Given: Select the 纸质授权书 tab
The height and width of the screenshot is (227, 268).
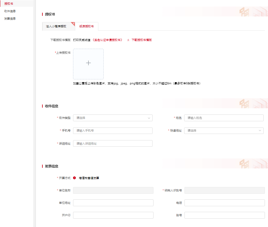Looking at the screenshot, I should [87, 27].
